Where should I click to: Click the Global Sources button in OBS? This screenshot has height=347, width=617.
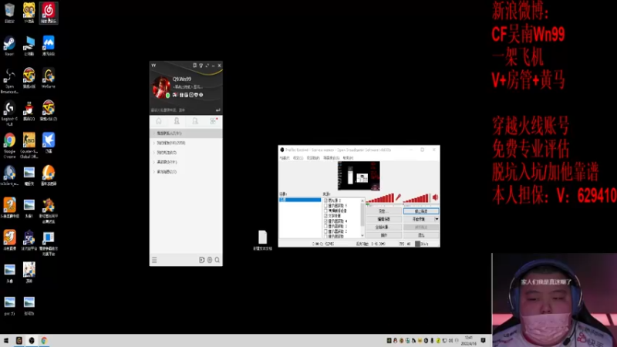click(383, 227)
